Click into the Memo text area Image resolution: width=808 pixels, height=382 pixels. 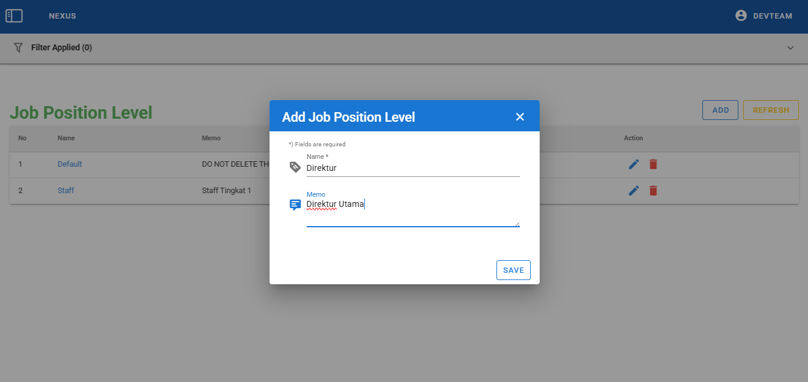click(x=412, y=212)
